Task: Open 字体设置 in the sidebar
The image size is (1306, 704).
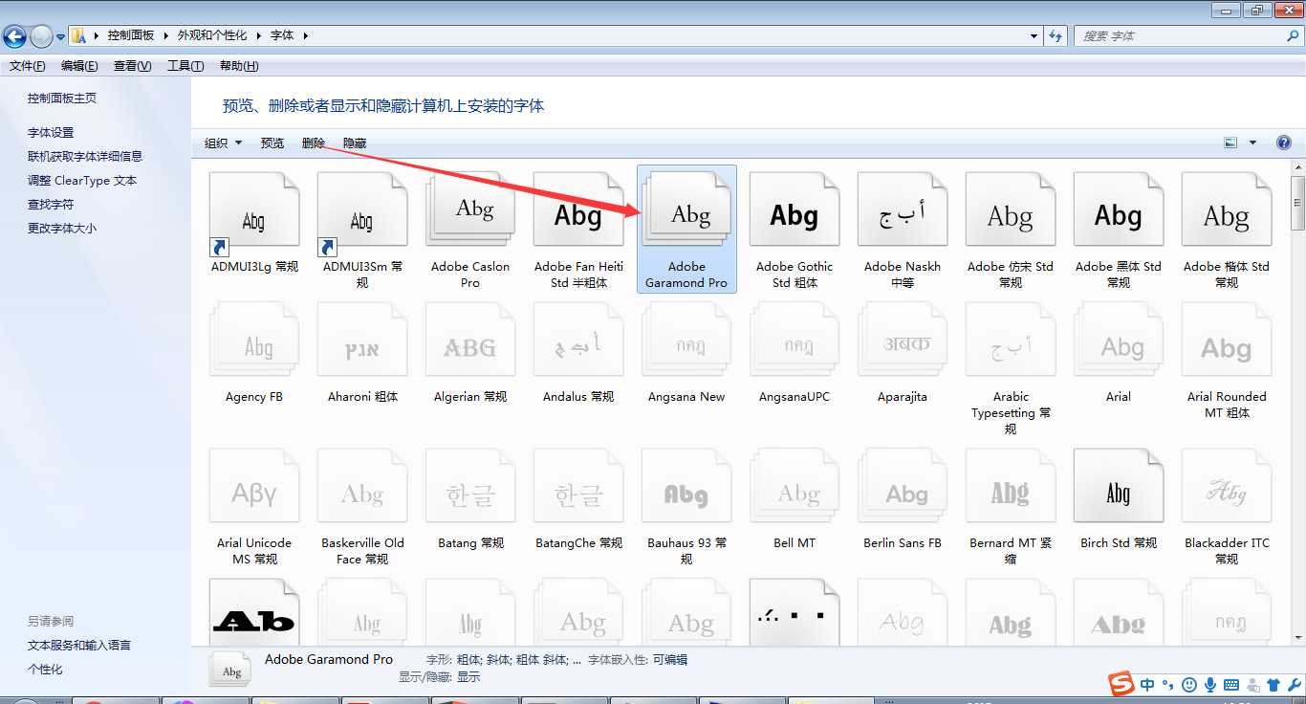Action: coord(51,132)
